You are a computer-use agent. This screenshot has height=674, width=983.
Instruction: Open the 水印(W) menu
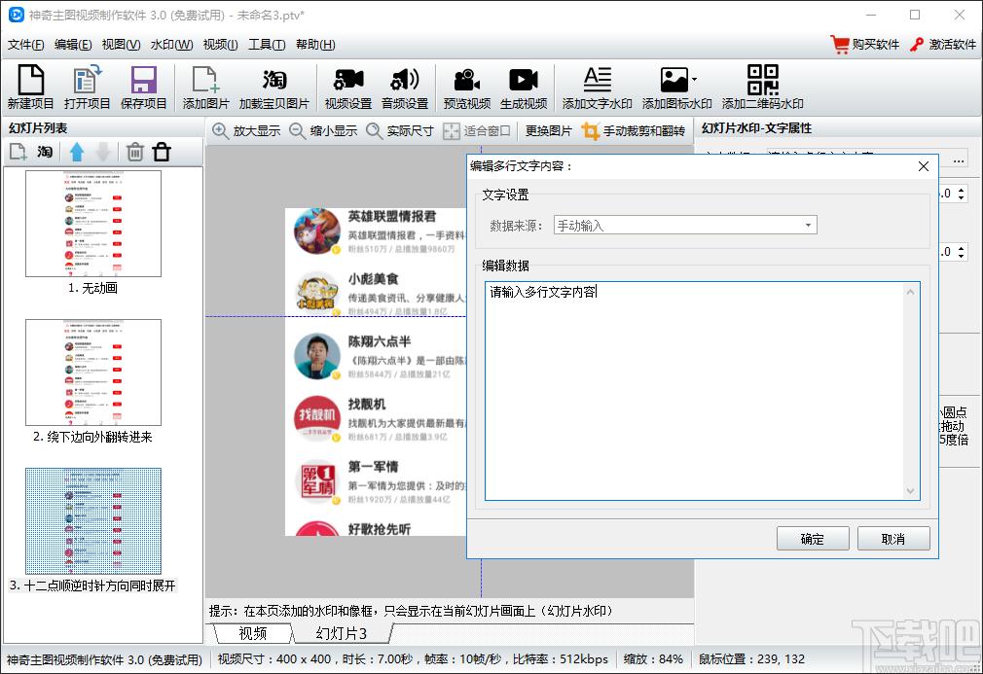[x=171, y=45]
